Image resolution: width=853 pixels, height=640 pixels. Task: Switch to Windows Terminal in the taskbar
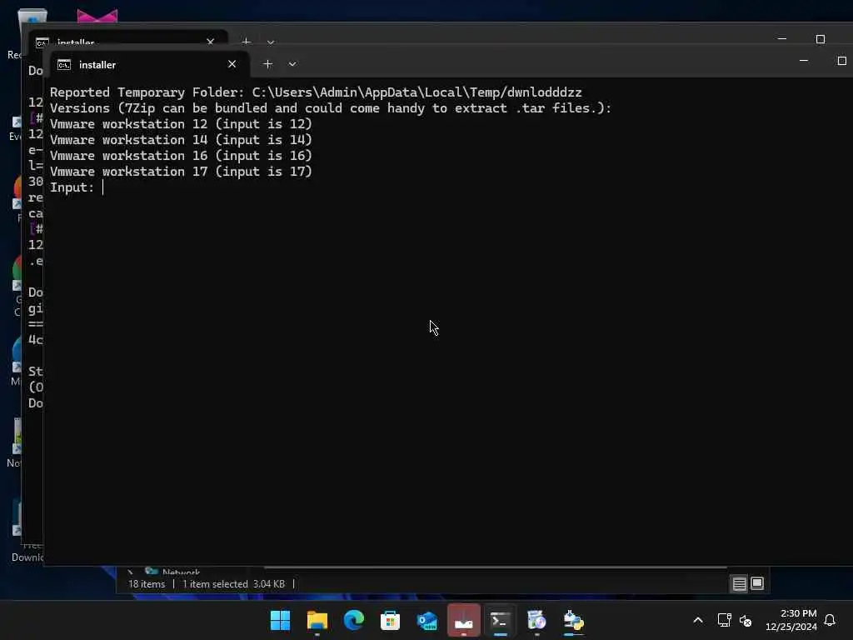pos(500,620)
